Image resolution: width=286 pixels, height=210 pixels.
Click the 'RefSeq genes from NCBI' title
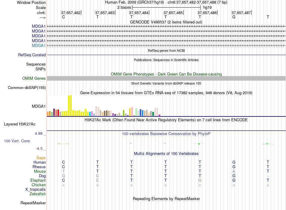tap(166, 51)
